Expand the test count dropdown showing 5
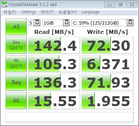 pyautogui.click(x=37, y=23)
